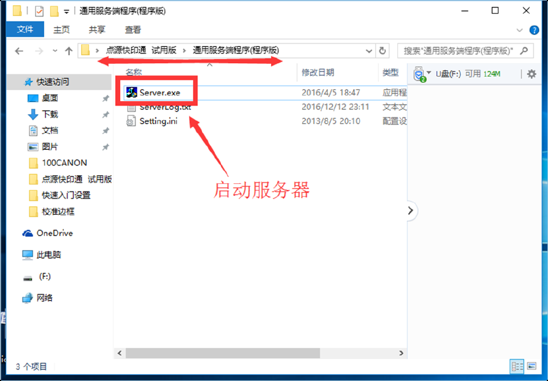Image resolution: width=548 pixels, height=381 pixels.
Task: Switch to large icons view
Action: coord(531,366)
